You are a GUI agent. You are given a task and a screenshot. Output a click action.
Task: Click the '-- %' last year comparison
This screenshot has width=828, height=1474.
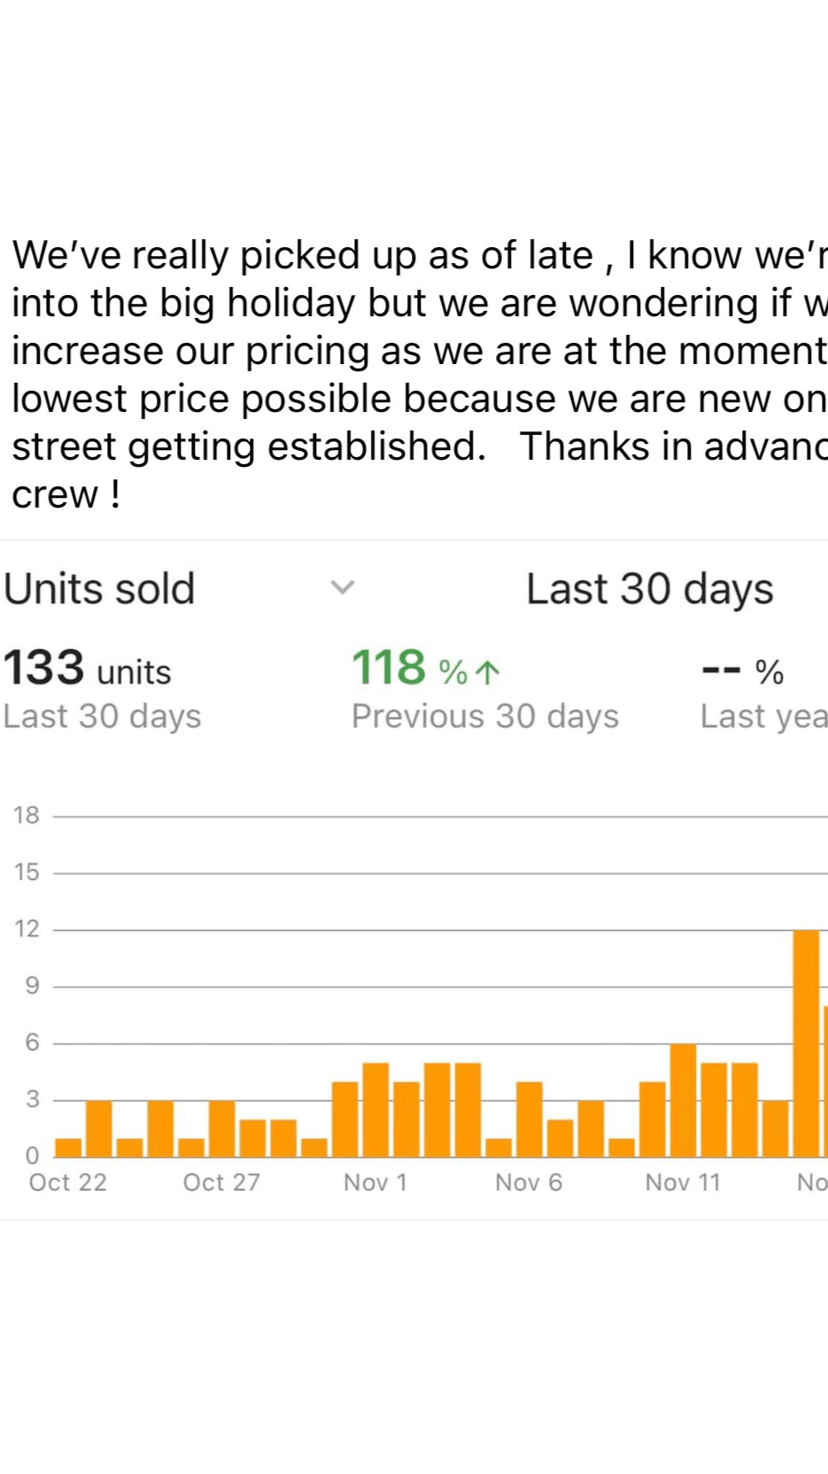click(742, 671)
